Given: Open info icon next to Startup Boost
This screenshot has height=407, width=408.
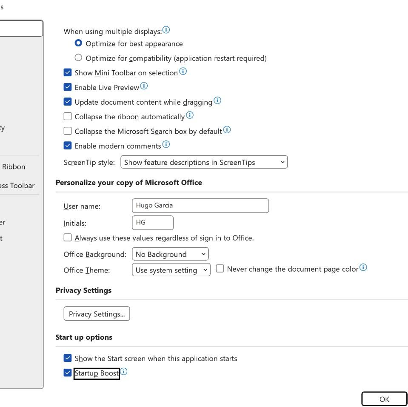Looking at the screenshot, I should (x=124, y=371).
